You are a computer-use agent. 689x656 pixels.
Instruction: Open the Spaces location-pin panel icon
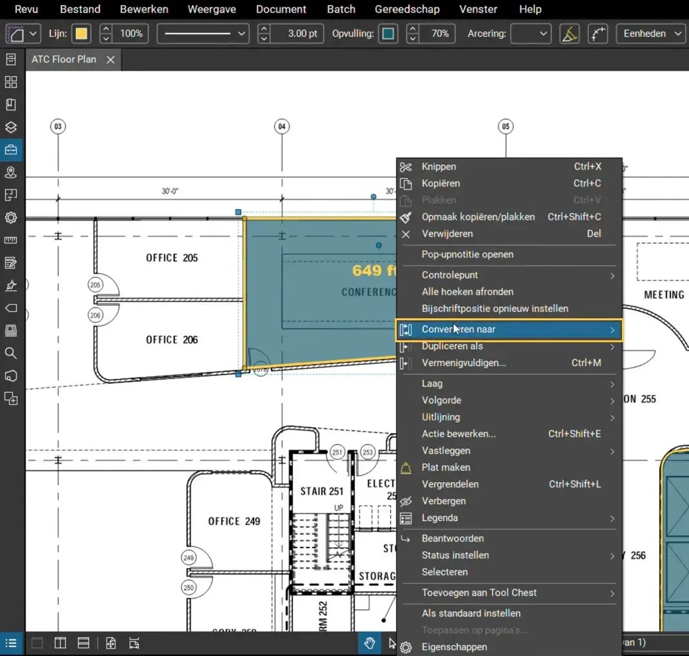pos(11,172)
